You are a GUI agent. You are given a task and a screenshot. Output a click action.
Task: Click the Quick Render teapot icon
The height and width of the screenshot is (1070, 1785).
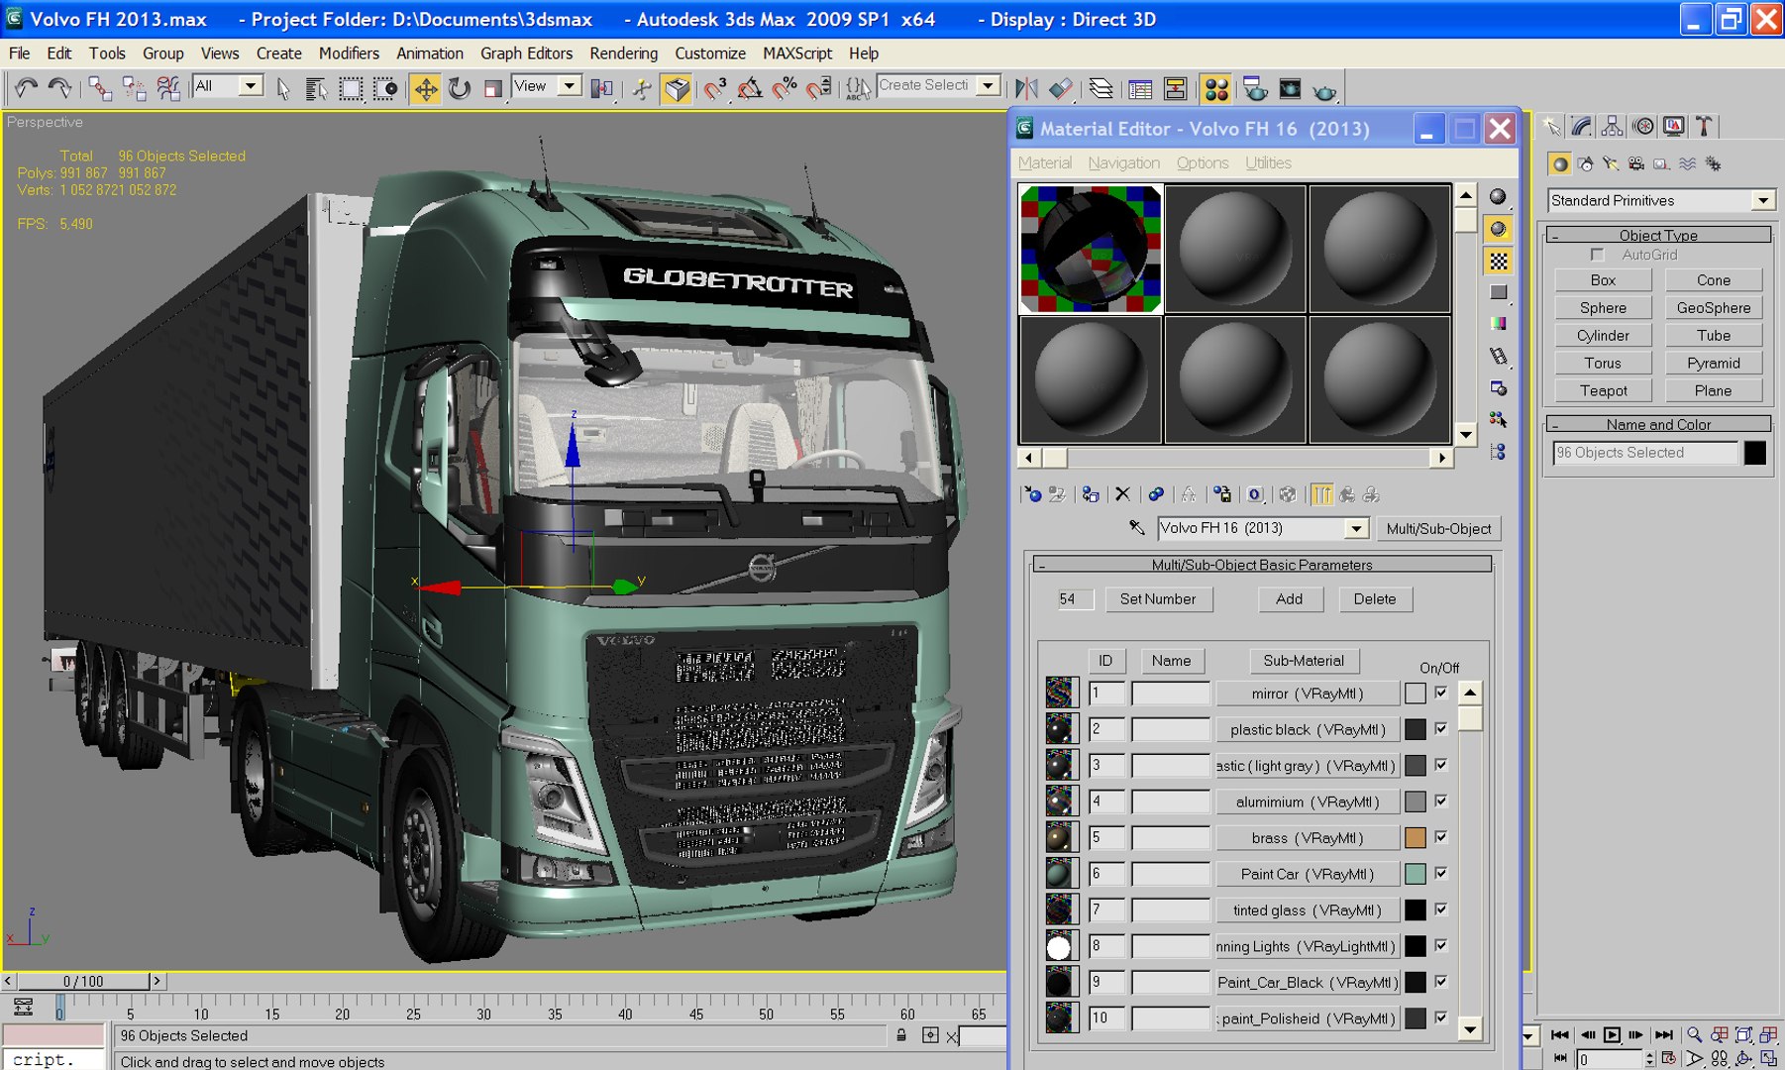click(x=1324, y=90)
